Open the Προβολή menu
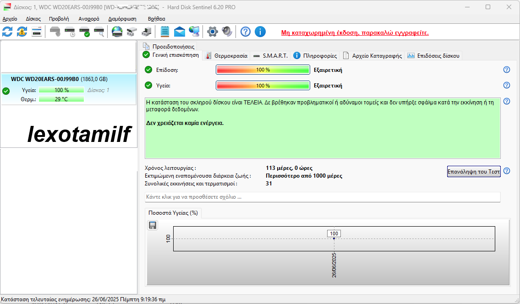 point(59,19)
